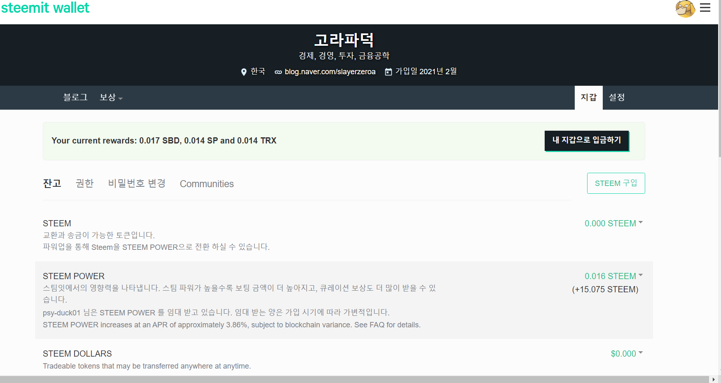Expand the 보상 dropdown menu

(111, 97)
